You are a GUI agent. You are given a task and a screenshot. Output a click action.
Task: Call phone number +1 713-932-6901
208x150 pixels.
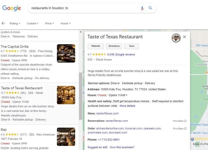point(109,140)
